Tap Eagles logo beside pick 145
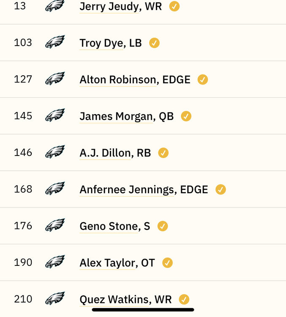This screenshot has height=317, width=286. point(55,115)
